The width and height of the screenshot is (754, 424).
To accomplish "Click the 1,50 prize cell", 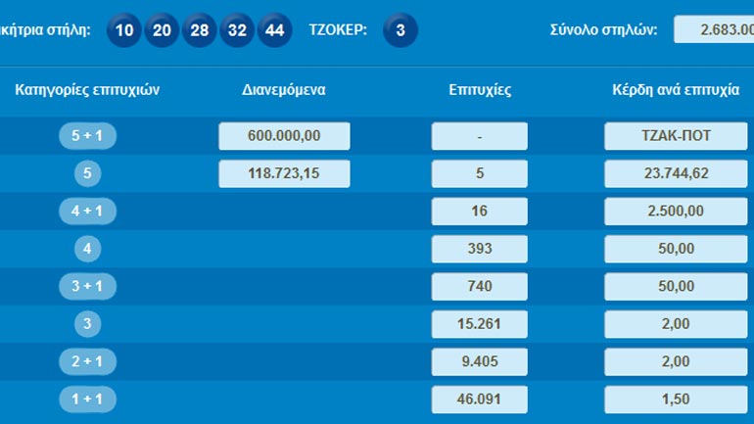I will [676, 399].
